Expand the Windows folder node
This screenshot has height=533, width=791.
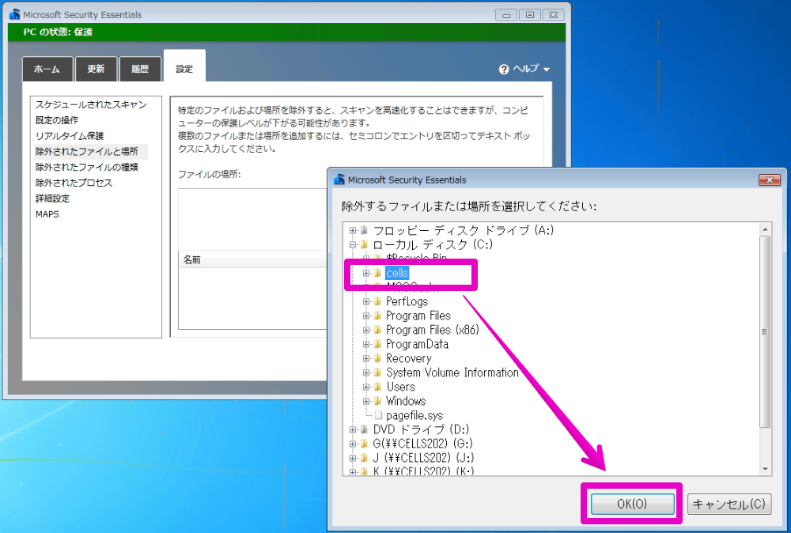(x=366, y=401)
